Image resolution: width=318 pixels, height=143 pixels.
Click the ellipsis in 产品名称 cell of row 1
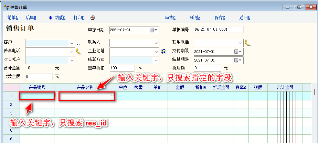tap(112, 97)
